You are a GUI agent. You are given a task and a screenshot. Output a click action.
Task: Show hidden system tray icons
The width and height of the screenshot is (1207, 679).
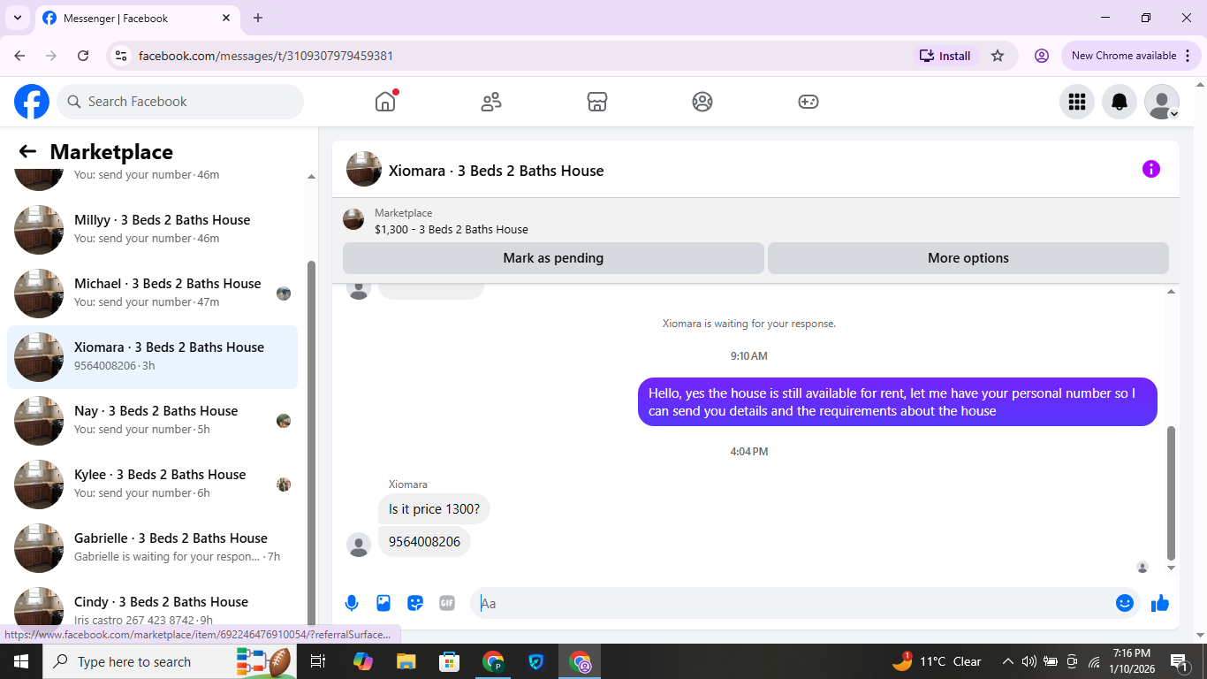tap(1007, 661)
